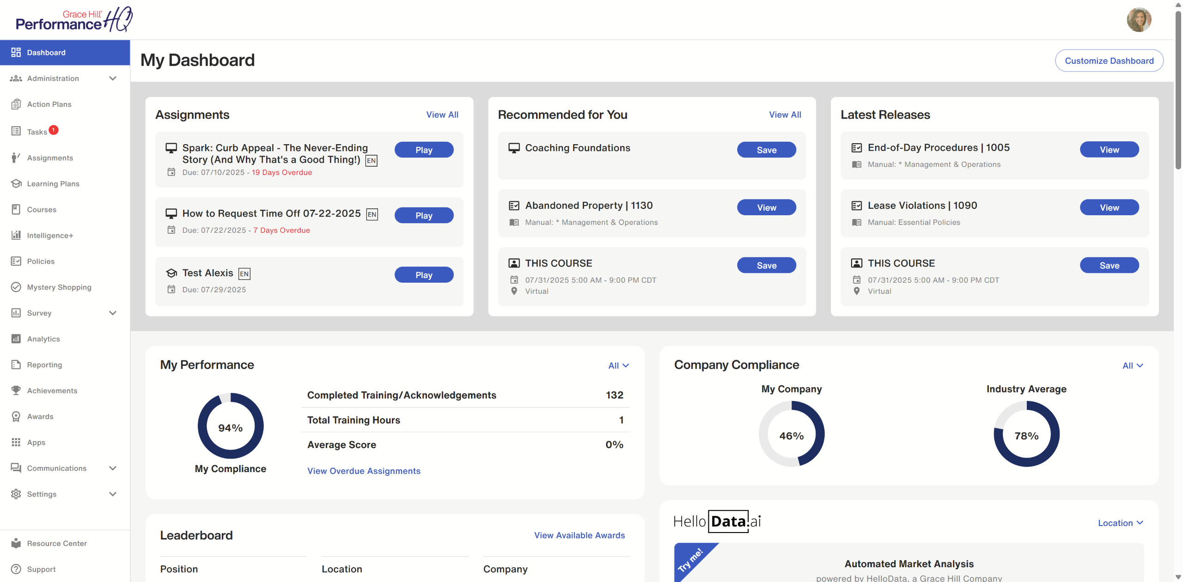The width and height of the screenshot is (1183, 582).
Task: Go to Policies menu item
Action: coord(41,261)
